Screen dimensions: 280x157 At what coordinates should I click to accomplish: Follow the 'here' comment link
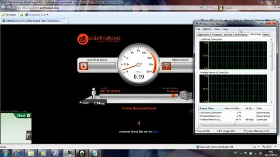(x=156, y=132)
